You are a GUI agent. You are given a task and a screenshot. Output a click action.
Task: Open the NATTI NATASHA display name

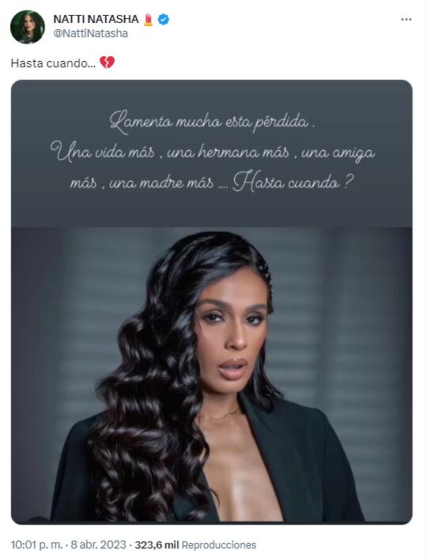(x=96, y=19)
